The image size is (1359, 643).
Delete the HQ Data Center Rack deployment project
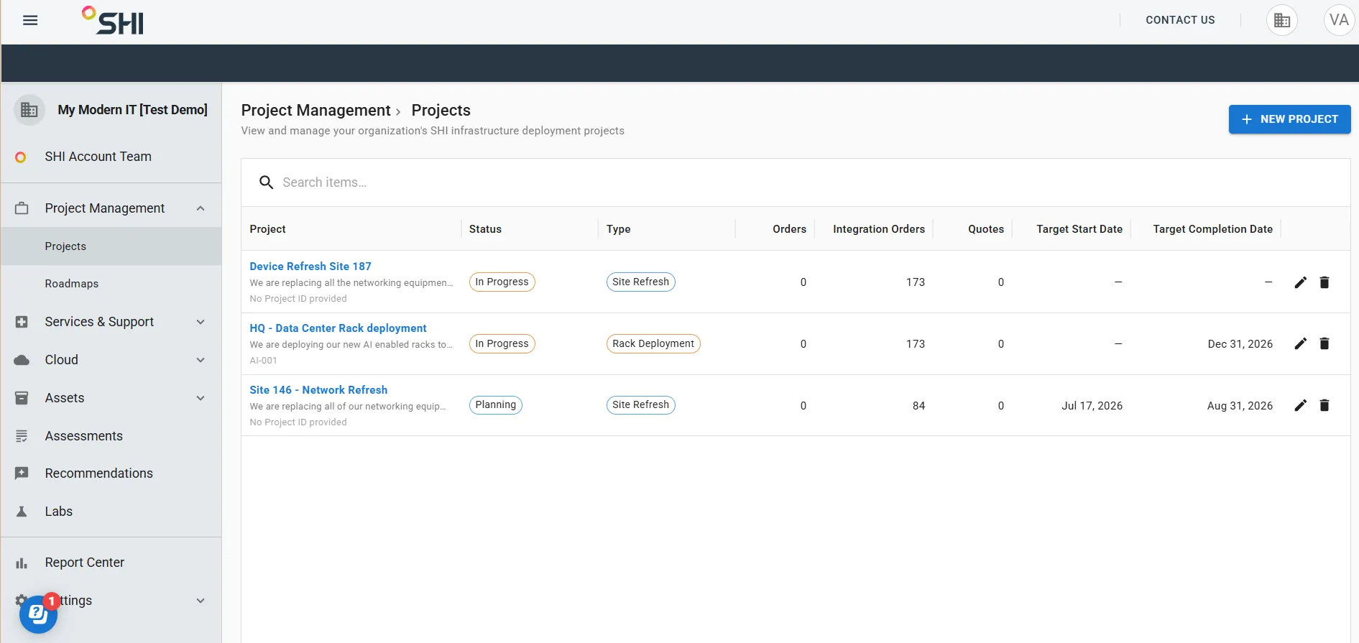1325,344
